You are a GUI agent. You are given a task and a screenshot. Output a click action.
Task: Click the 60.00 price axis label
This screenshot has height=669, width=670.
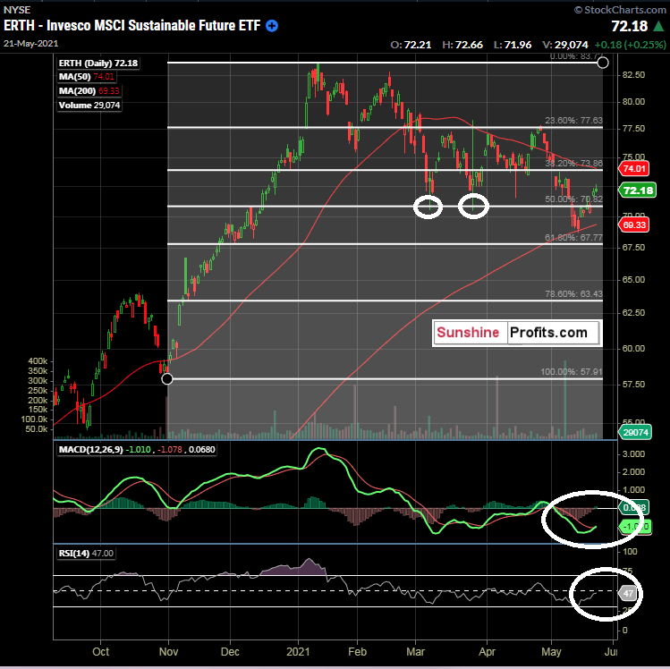633,349
